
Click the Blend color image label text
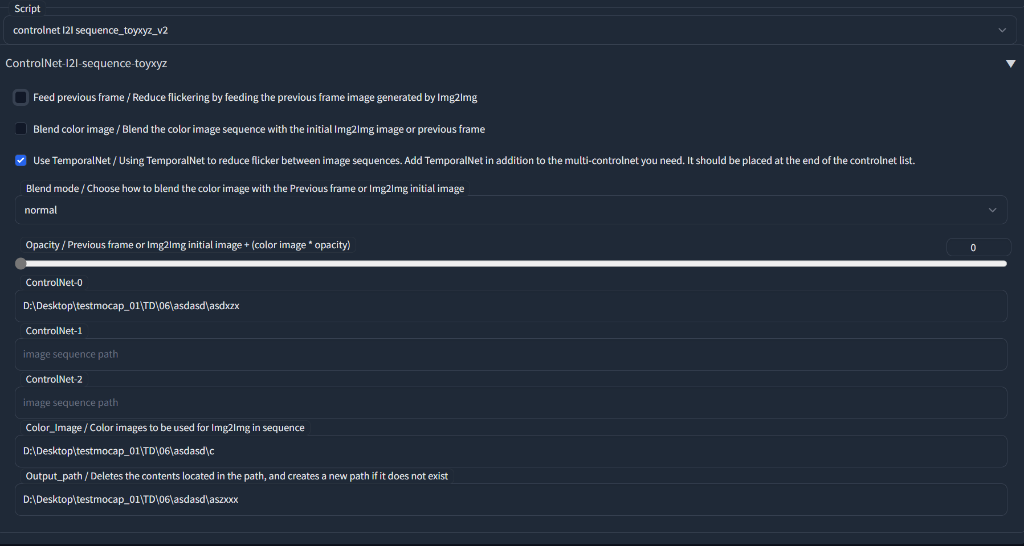click(x=259, y=129)
